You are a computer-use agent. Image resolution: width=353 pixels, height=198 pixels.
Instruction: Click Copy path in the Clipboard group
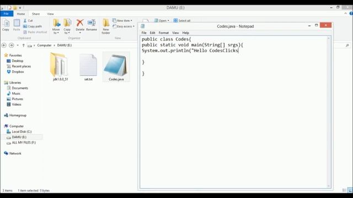click(x=33, y=26)
